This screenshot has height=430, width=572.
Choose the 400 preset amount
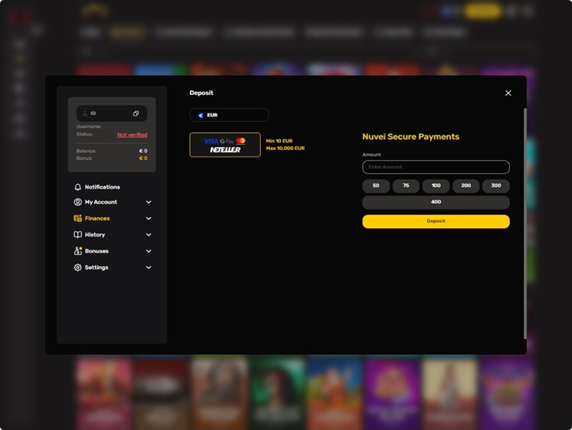pos(436,202)
